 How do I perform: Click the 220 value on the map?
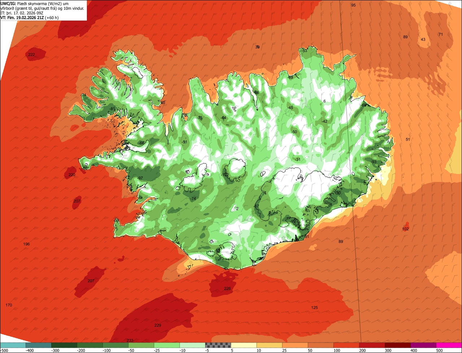(x=72, y=175)
